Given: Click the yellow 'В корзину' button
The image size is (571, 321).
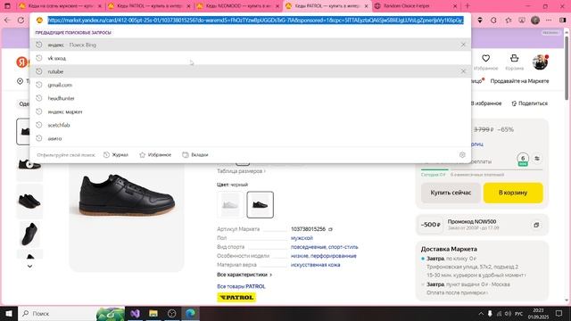Looking at the screenshot, I should coord(513,193).
